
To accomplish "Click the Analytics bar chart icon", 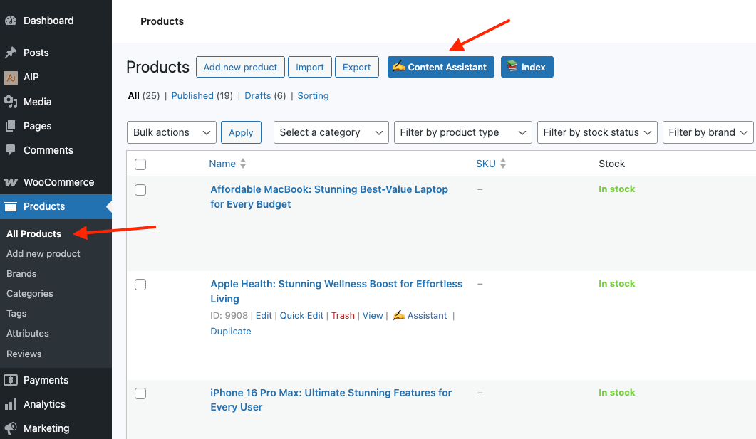I will click(x=11, y=404).
